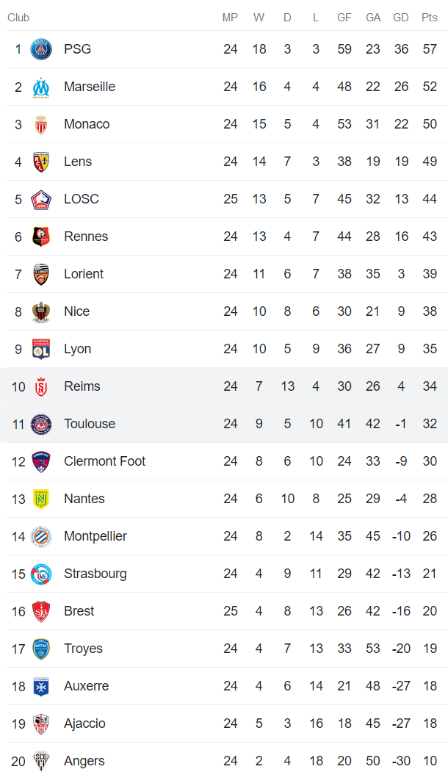Click the Lorient club logo
Viewport: 448px width, 783px height.
coord(41,274)
